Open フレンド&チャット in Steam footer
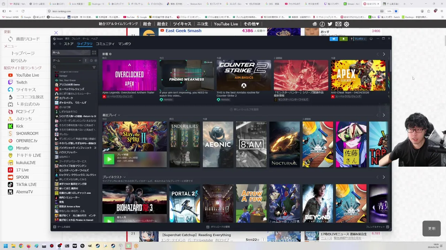The height and width of the screenshot is (250, 446). pos(377,227)
